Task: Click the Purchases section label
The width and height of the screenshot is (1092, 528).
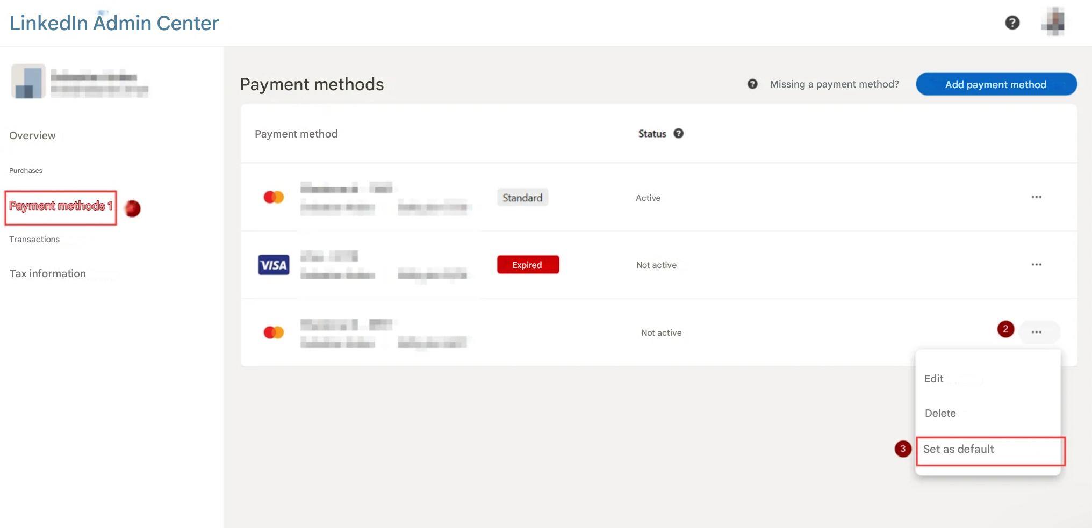Action: (x=26, y=171)
